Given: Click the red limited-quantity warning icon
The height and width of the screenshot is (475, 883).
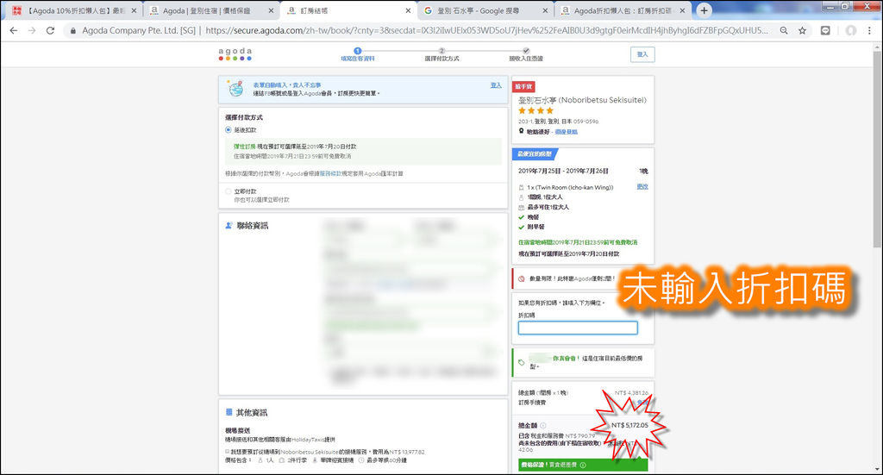Looking at the screenshot, I should click(x=521, y=278).
